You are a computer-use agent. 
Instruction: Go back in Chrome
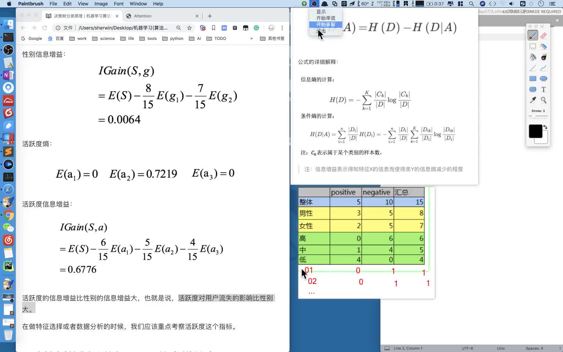[x=23, y=28]
